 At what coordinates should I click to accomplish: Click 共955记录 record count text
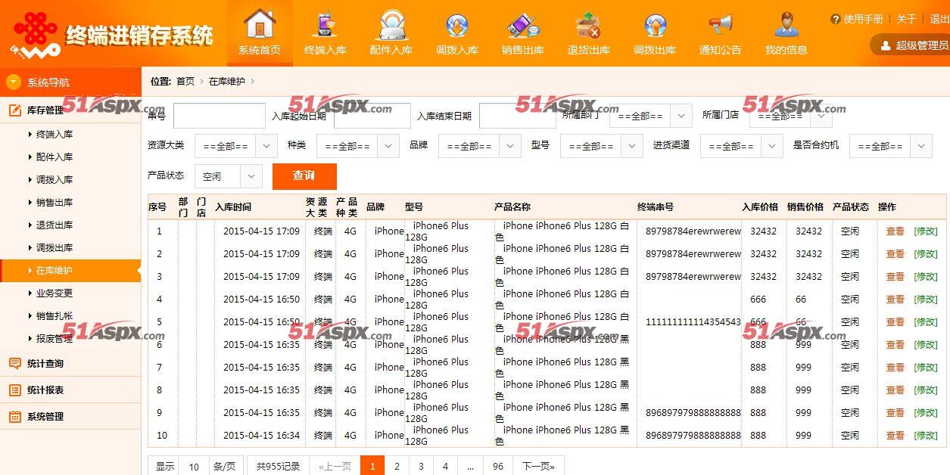click(278, 467)
